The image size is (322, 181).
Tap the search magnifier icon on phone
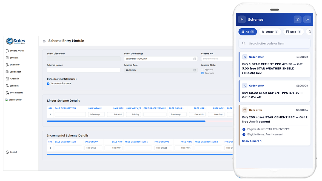tap(244, 43)
